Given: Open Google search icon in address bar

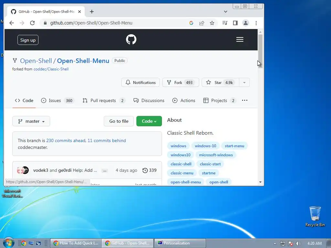Looking at the screenshot, I should 191,23.
